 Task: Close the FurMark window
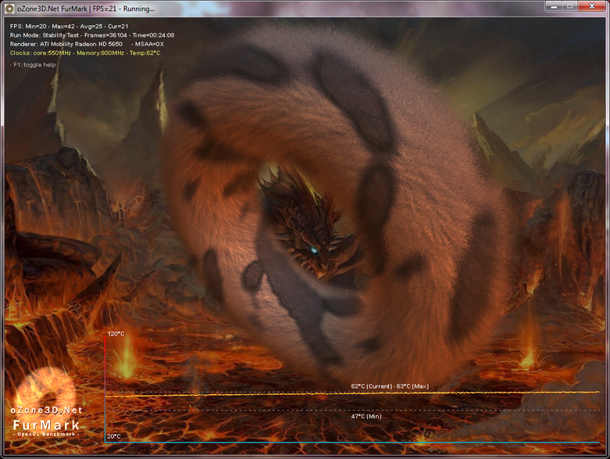point(591,6)
